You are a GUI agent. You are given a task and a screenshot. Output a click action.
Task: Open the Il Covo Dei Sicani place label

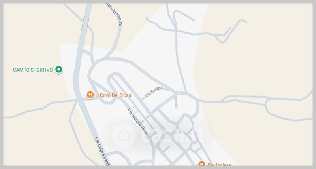coord(114,95)
